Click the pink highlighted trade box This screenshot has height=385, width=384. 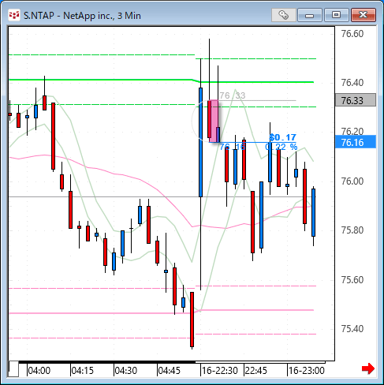coord(214,121)
